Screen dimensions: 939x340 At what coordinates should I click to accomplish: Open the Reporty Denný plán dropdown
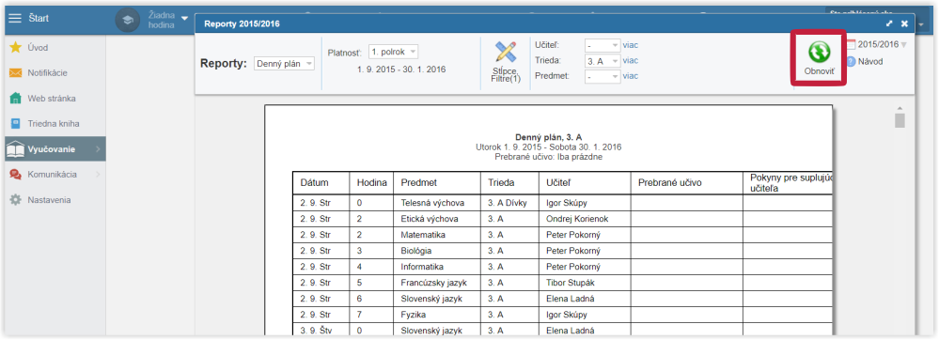click(284, 64)
